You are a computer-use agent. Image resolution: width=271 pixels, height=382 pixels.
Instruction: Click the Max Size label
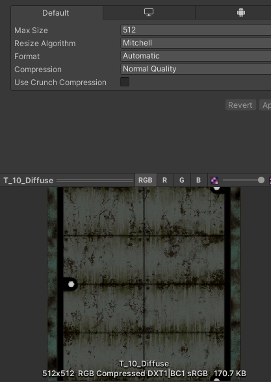coord(31,31)
